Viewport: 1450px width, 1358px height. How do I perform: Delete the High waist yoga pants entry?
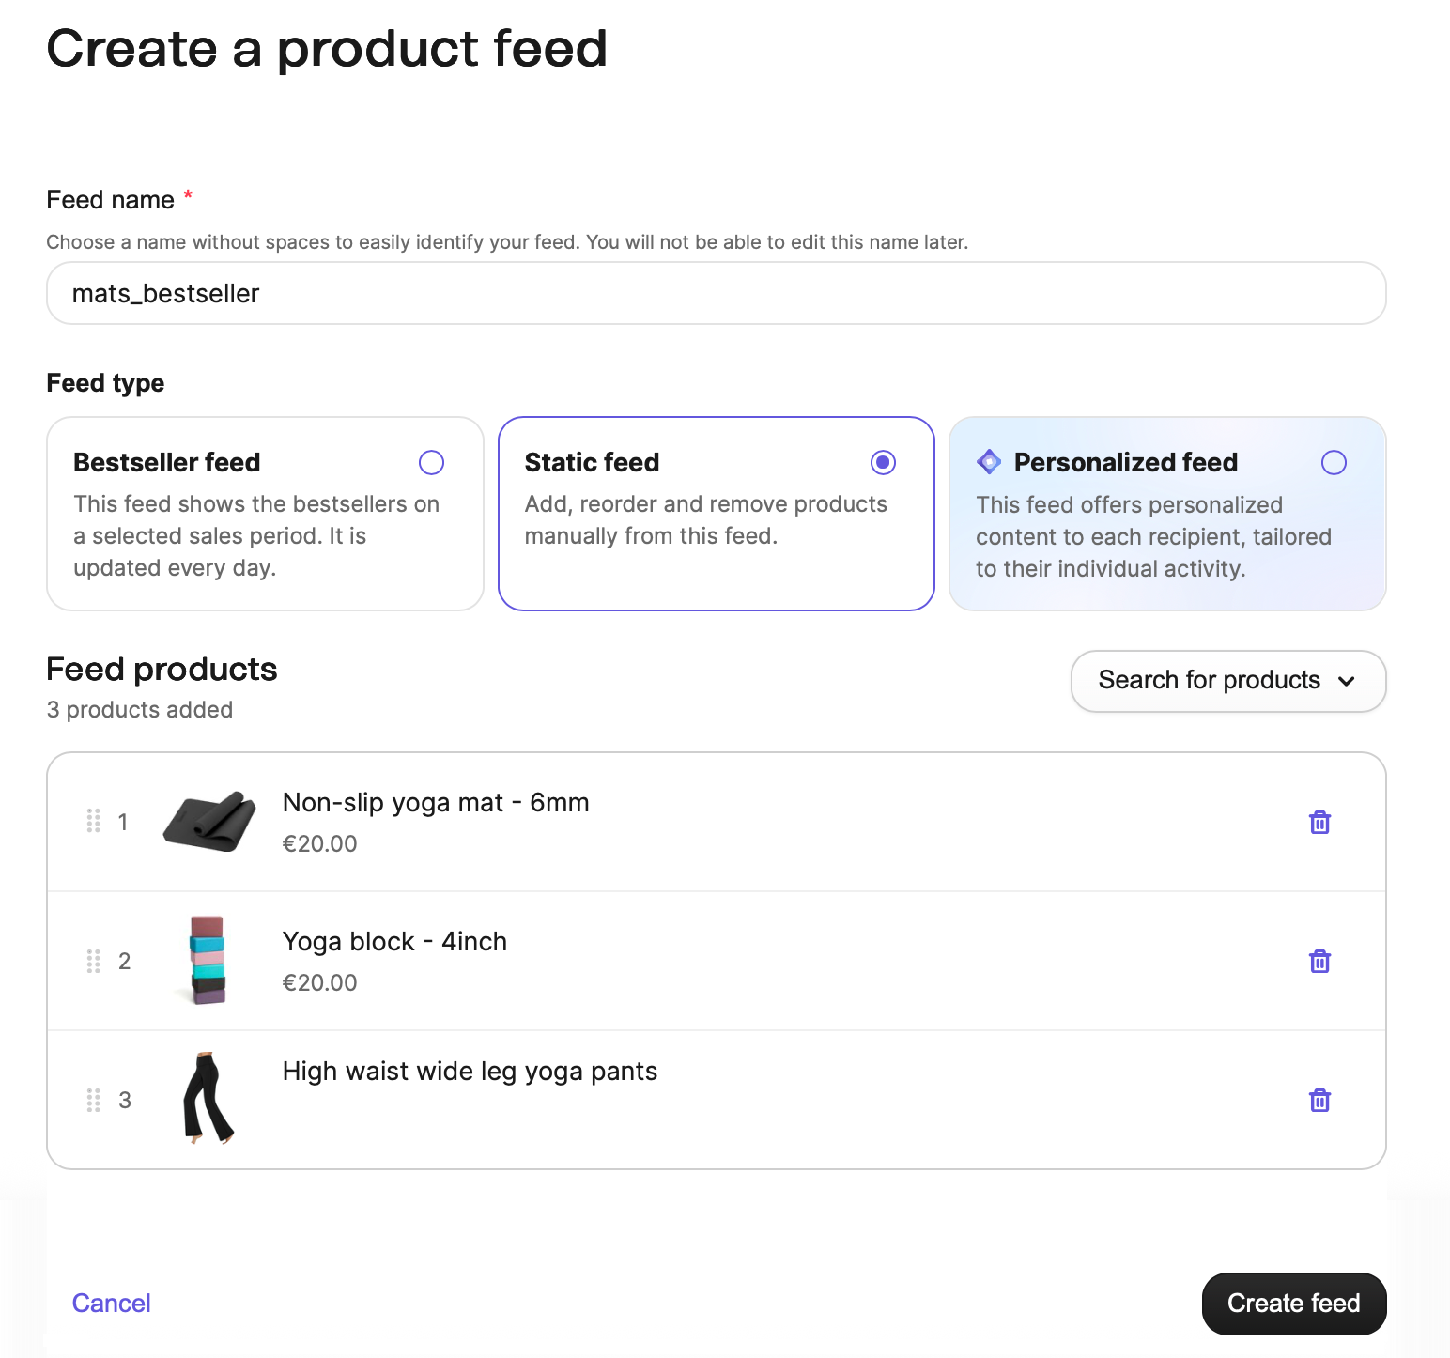tap(1319, 1100)
